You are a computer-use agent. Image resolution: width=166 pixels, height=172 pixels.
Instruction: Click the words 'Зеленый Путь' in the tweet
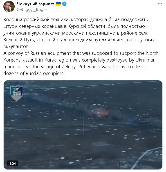click(x=19, y=40)
